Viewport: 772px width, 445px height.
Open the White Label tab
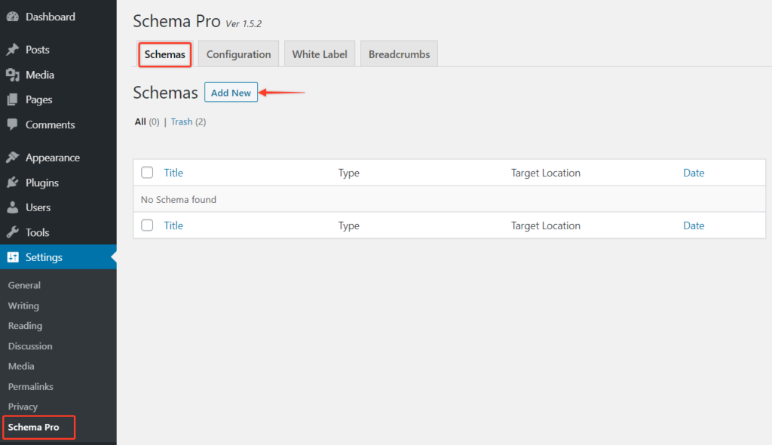click(x=319, y=54)
